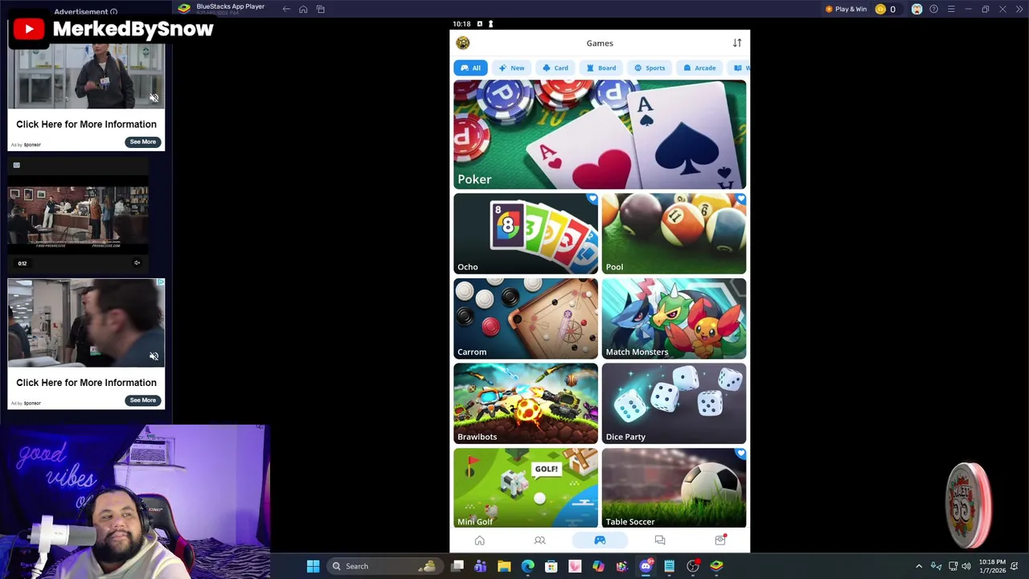Open the Match Monsters game tile

[x=674, y=318]
